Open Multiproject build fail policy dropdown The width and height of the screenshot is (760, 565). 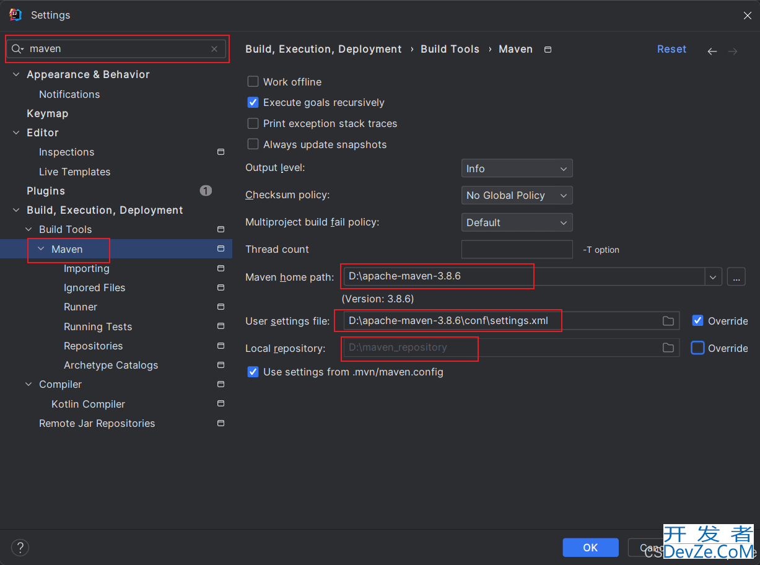click(517, 222)
